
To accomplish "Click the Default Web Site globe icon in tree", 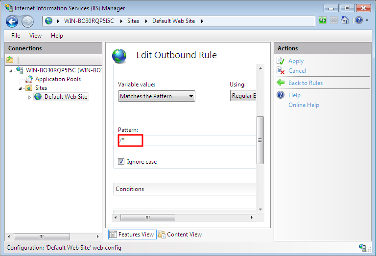I will tap(38, 97).
